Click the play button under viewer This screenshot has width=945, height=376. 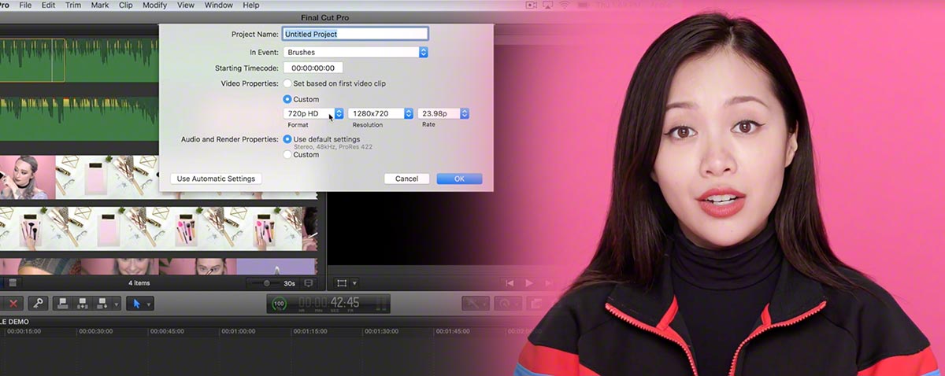point(529,283)
